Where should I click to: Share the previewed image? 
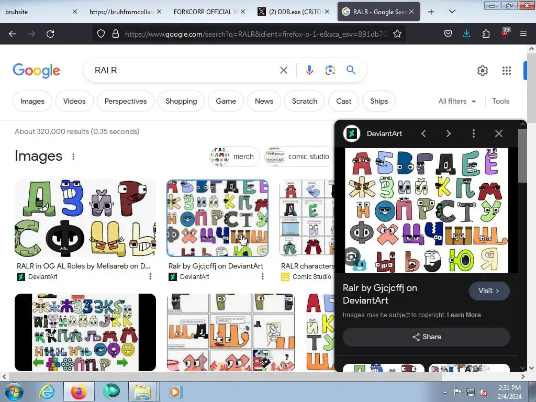click(x=426, y=337)
